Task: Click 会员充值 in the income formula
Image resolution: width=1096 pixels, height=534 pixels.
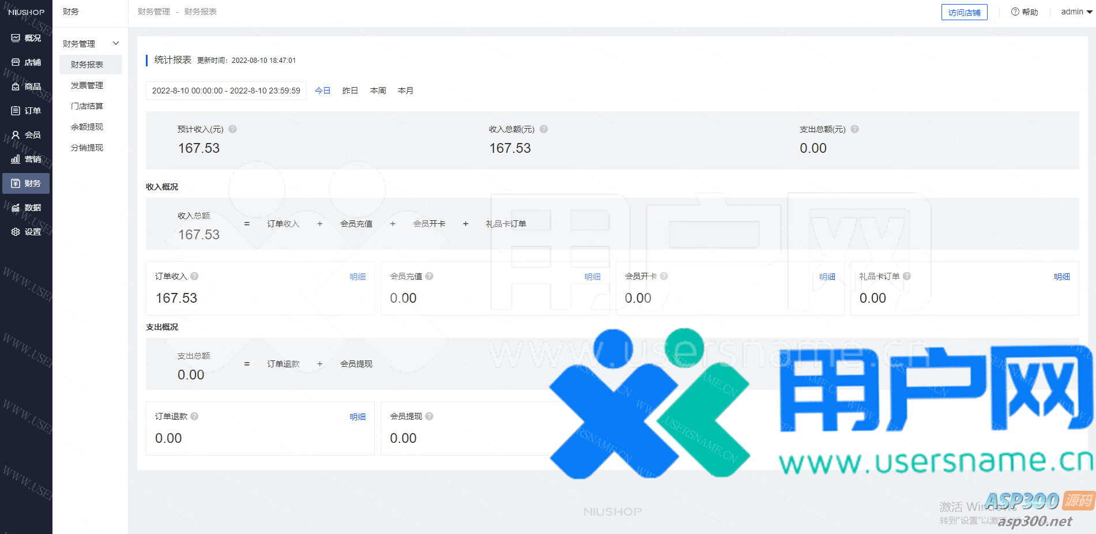Action: coord(356,224)
